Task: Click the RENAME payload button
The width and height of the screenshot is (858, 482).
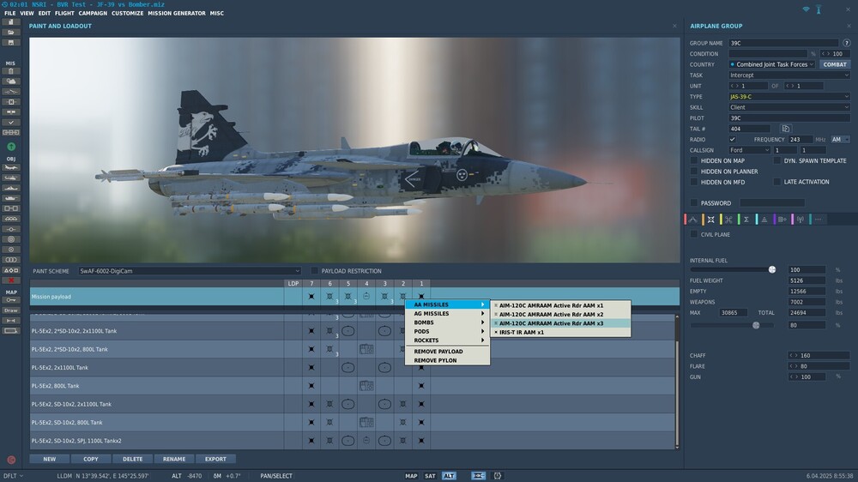Action: coord(174,459)
